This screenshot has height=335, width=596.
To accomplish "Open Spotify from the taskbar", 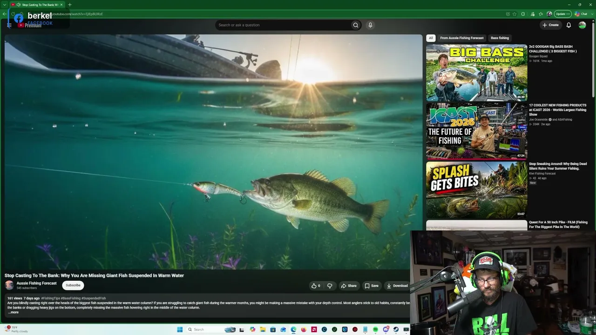I will [x=375, y=329].
